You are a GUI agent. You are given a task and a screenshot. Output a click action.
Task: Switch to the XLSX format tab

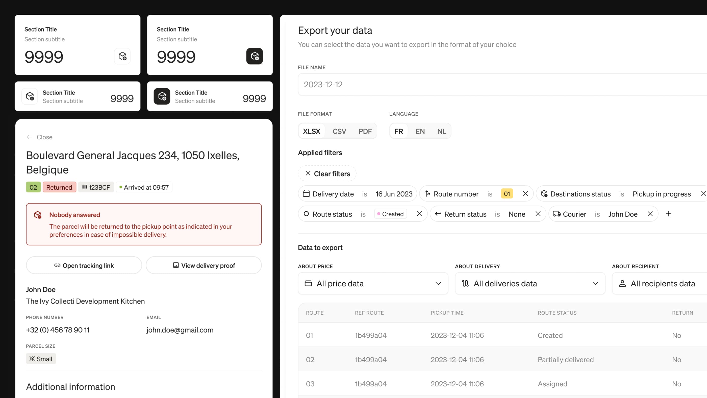312,131
